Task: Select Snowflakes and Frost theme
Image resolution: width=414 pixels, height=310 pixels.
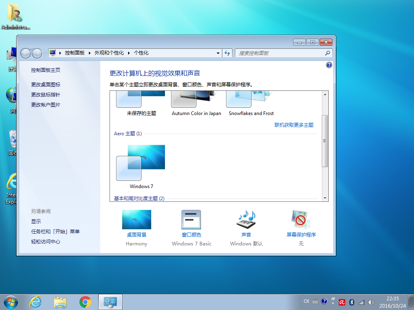Action: (251, 103)
